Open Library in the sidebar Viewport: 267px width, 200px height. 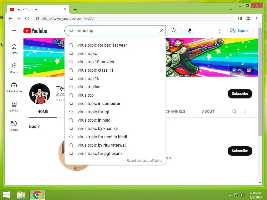pos(14,107)
